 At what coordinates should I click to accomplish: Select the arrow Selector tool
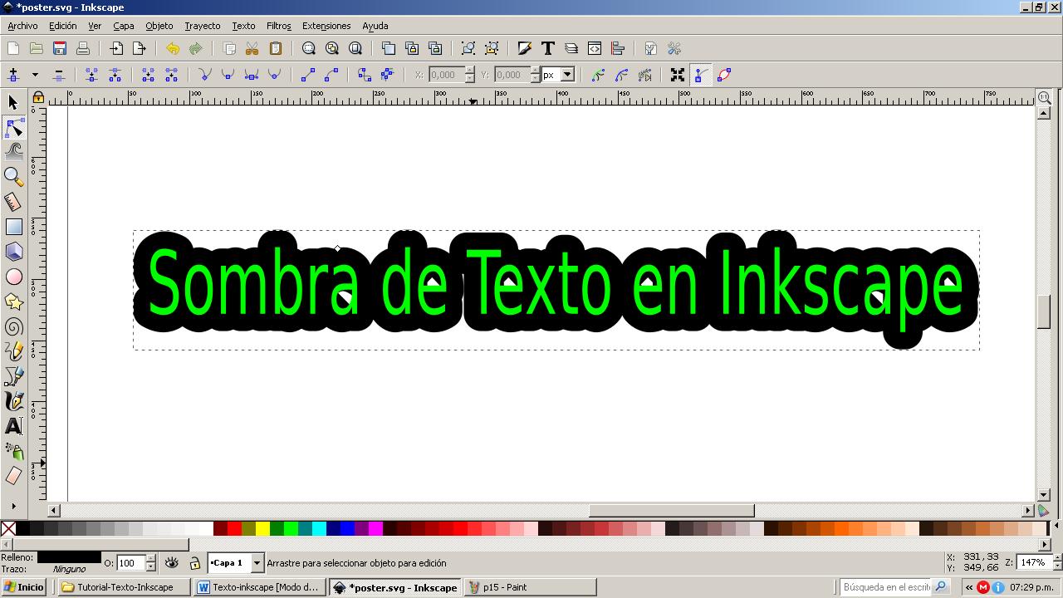pos(13,102)
